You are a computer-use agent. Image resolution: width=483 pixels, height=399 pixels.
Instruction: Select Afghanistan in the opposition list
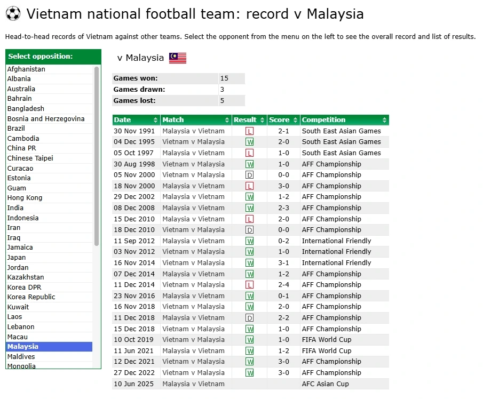coord(49,69)
